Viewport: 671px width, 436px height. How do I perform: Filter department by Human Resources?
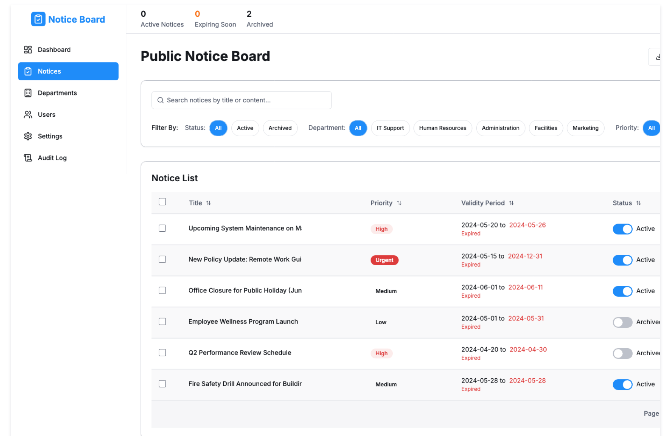442,128
